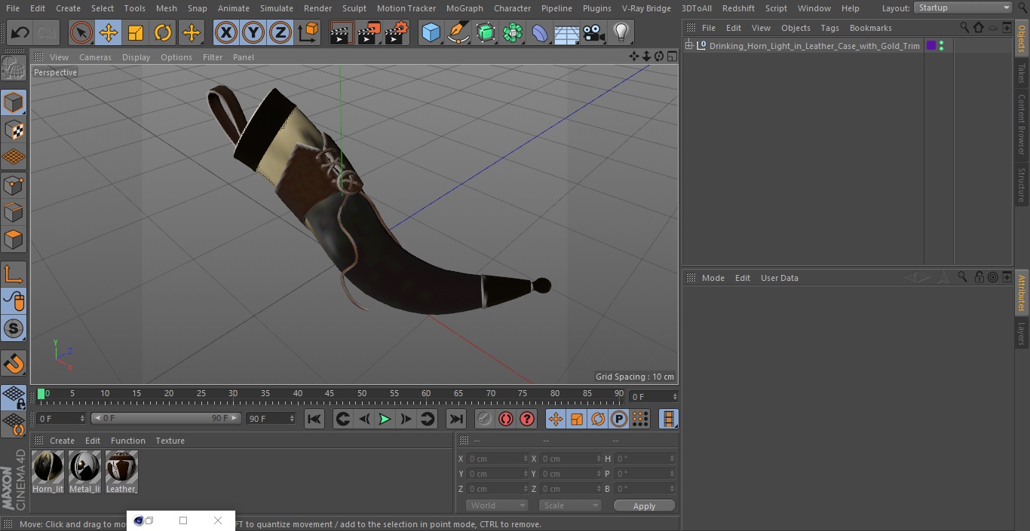Activate the Scale tool
This screenshot has width=1030, height=531.
(x=136, y=33)
